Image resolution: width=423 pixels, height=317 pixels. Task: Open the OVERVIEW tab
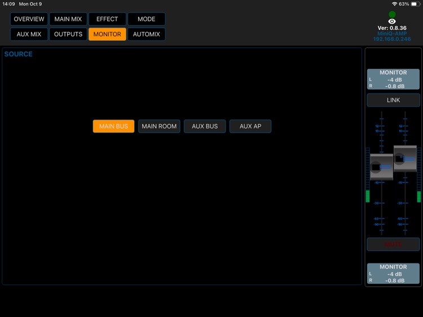(29, 19)
